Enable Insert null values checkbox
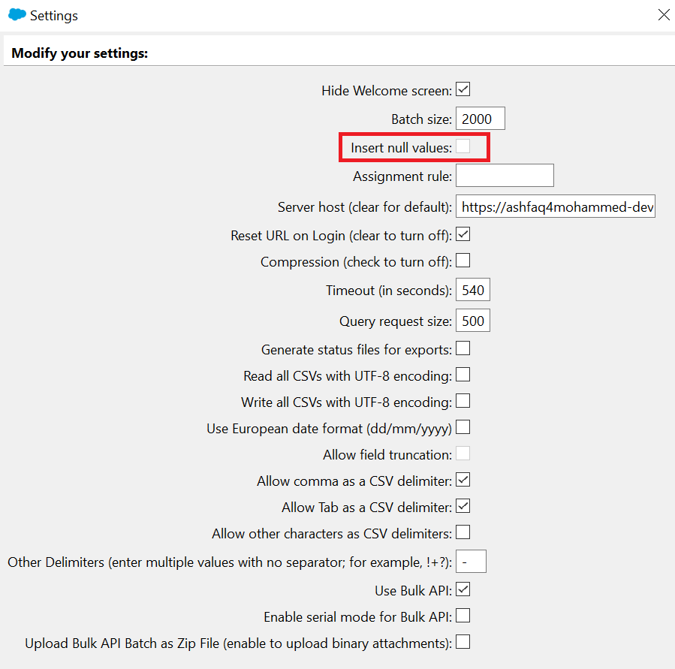Image resolution: width=675 pixels, height=669 pixels. (463, 146)
